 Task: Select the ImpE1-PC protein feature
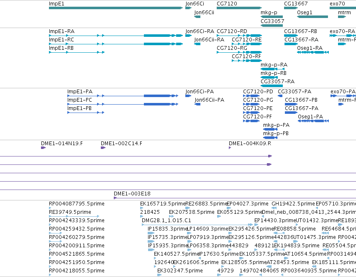(123, 104)
